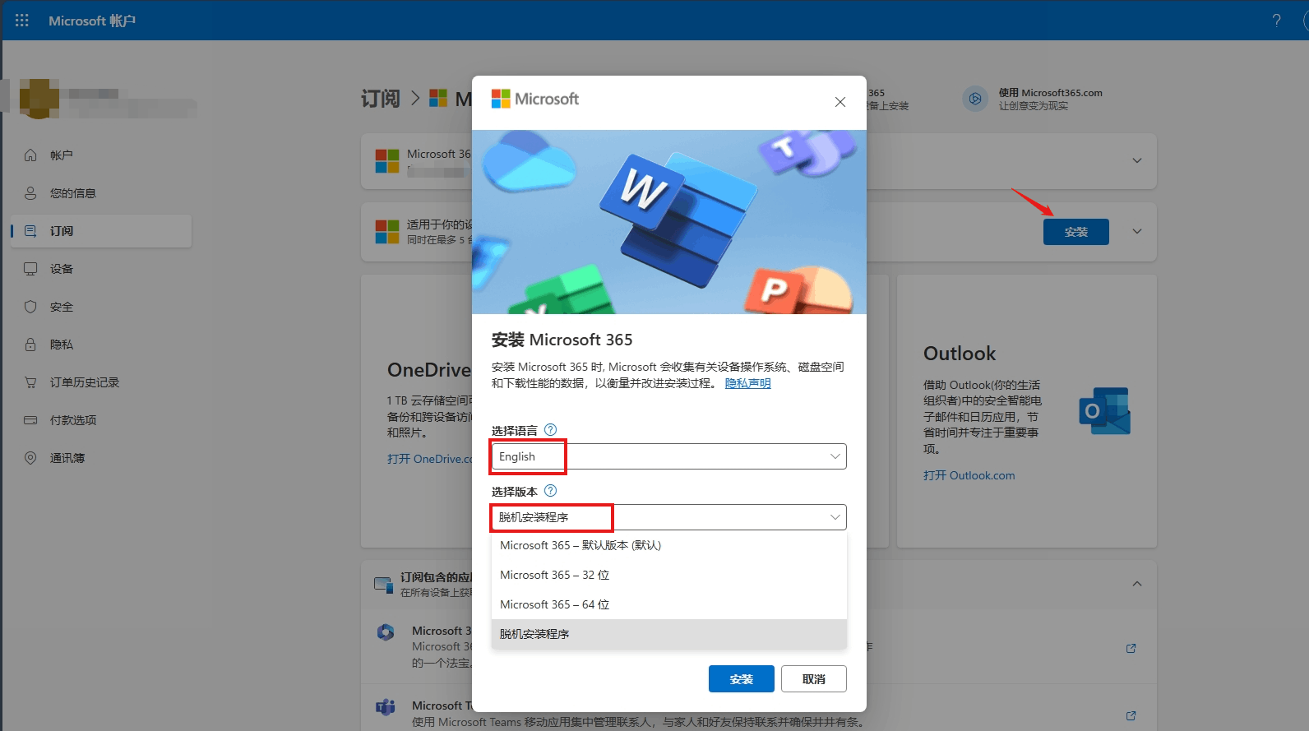1309x731 pixels.
Task: Click the Microsoft logo in dialog header
Action: point(535,99)
